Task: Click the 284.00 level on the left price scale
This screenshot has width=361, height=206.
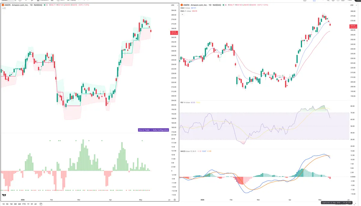Action: (x=174, y=11)
